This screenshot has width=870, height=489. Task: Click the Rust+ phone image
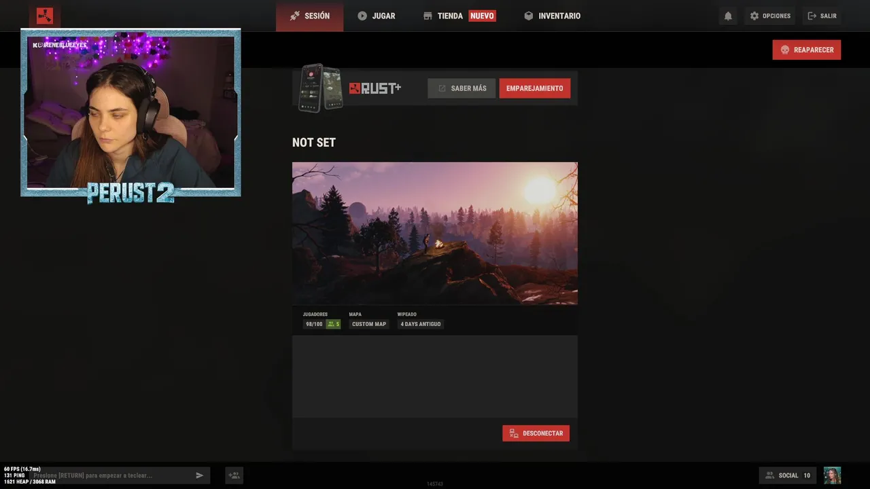point(321,88)
